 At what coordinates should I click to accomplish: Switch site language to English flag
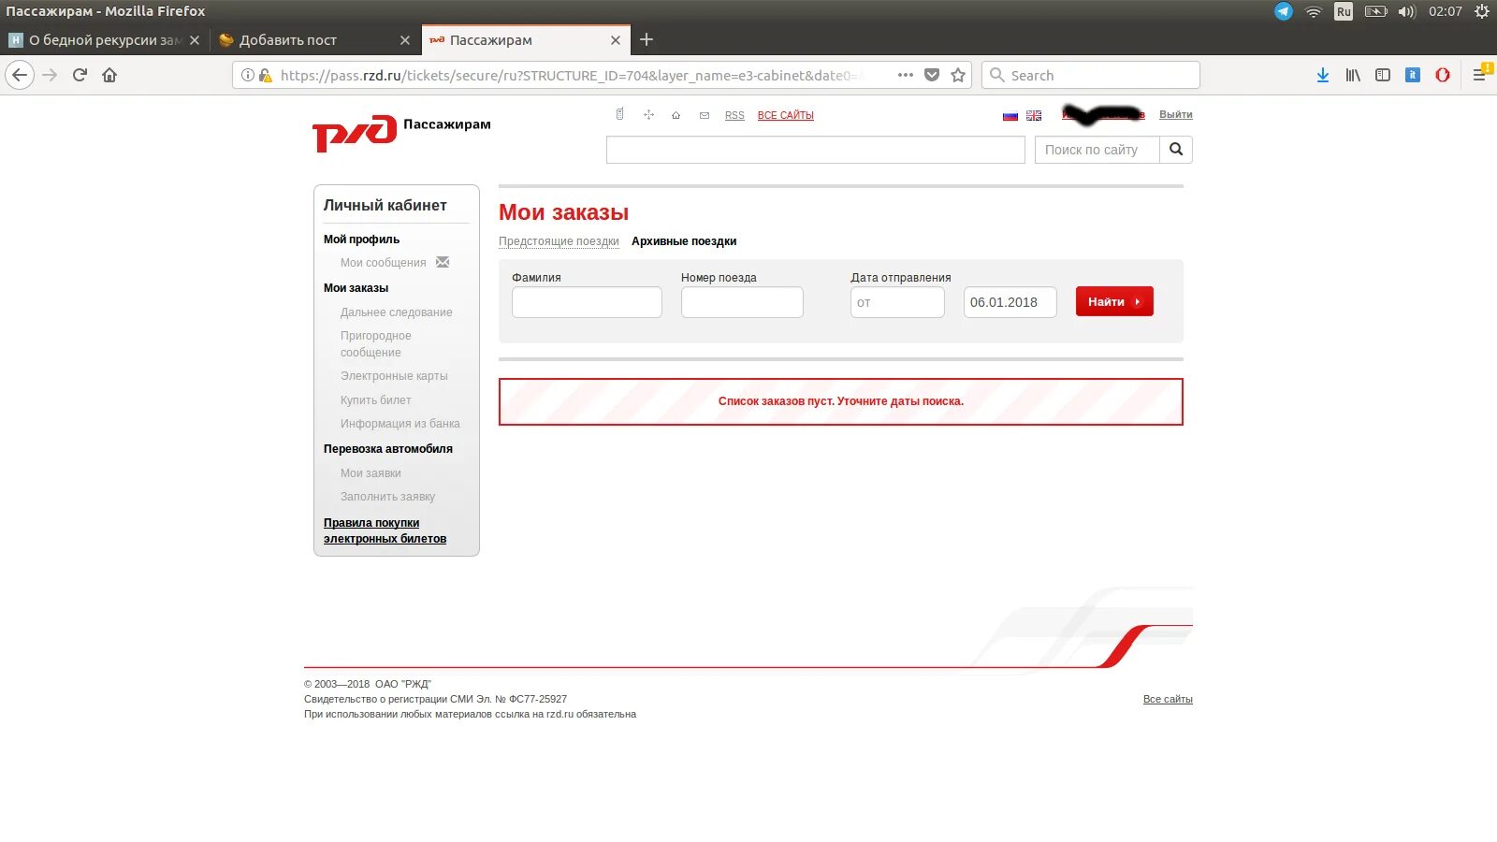coord(1034,115)
